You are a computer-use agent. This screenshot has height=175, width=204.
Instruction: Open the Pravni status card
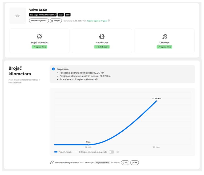[x=102, y=41]
